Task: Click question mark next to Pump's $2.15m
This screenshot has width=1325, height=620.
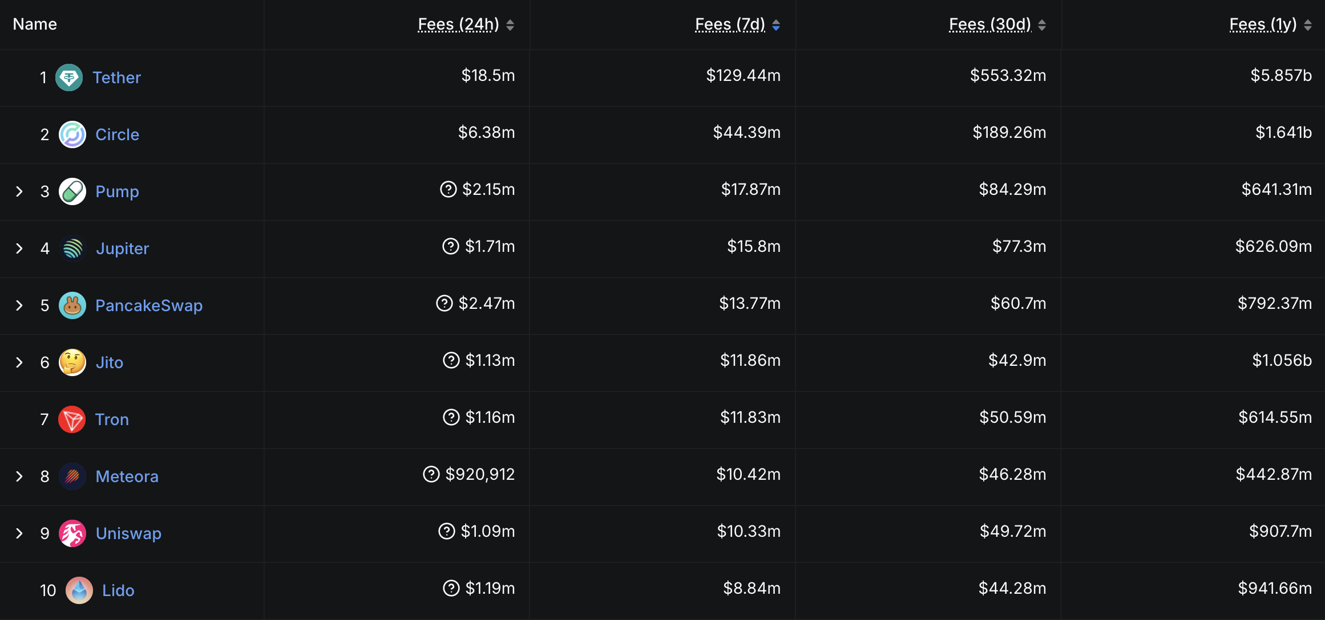Action: [x=449, y=189]
